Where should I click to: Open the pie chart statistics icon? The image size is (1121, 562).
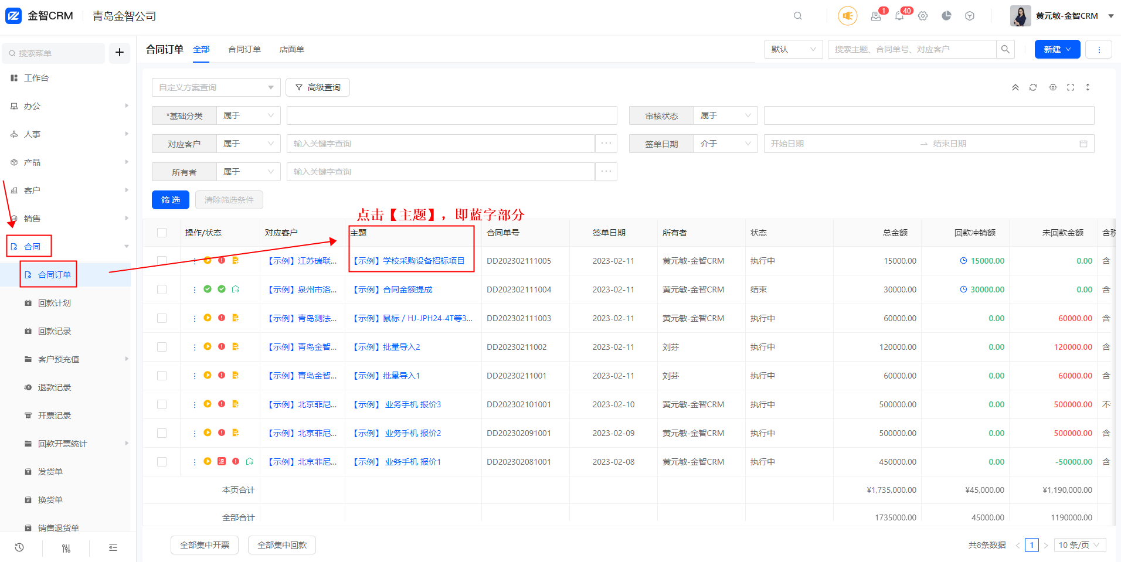tap(946, 16)
